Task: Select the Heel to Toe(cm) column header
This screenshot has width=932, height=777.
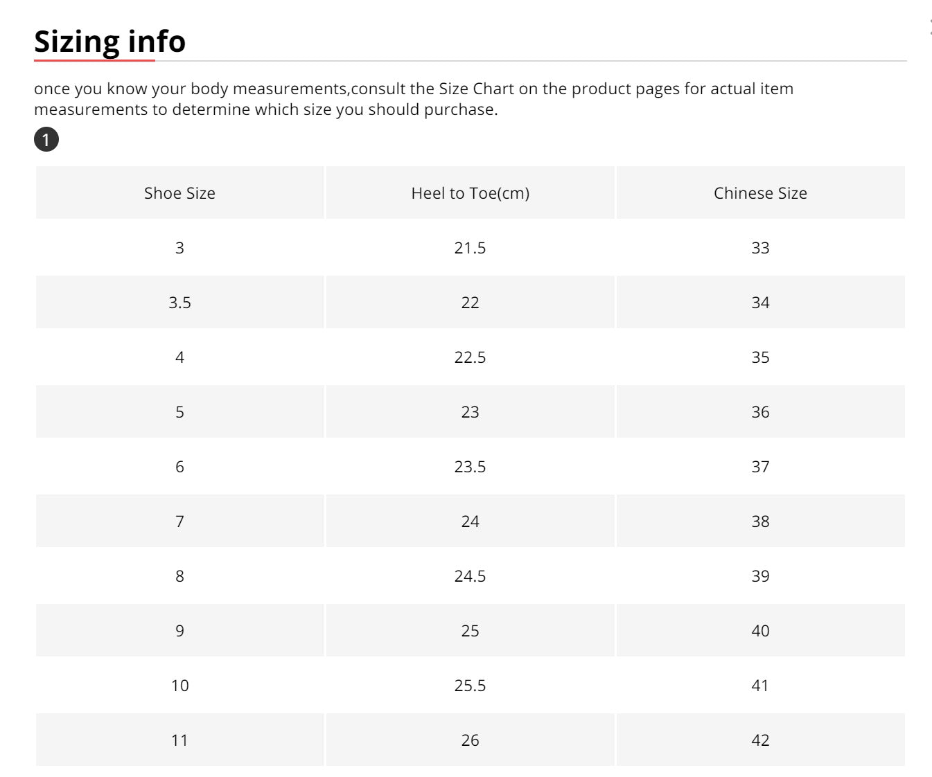Action: [470, 193]
